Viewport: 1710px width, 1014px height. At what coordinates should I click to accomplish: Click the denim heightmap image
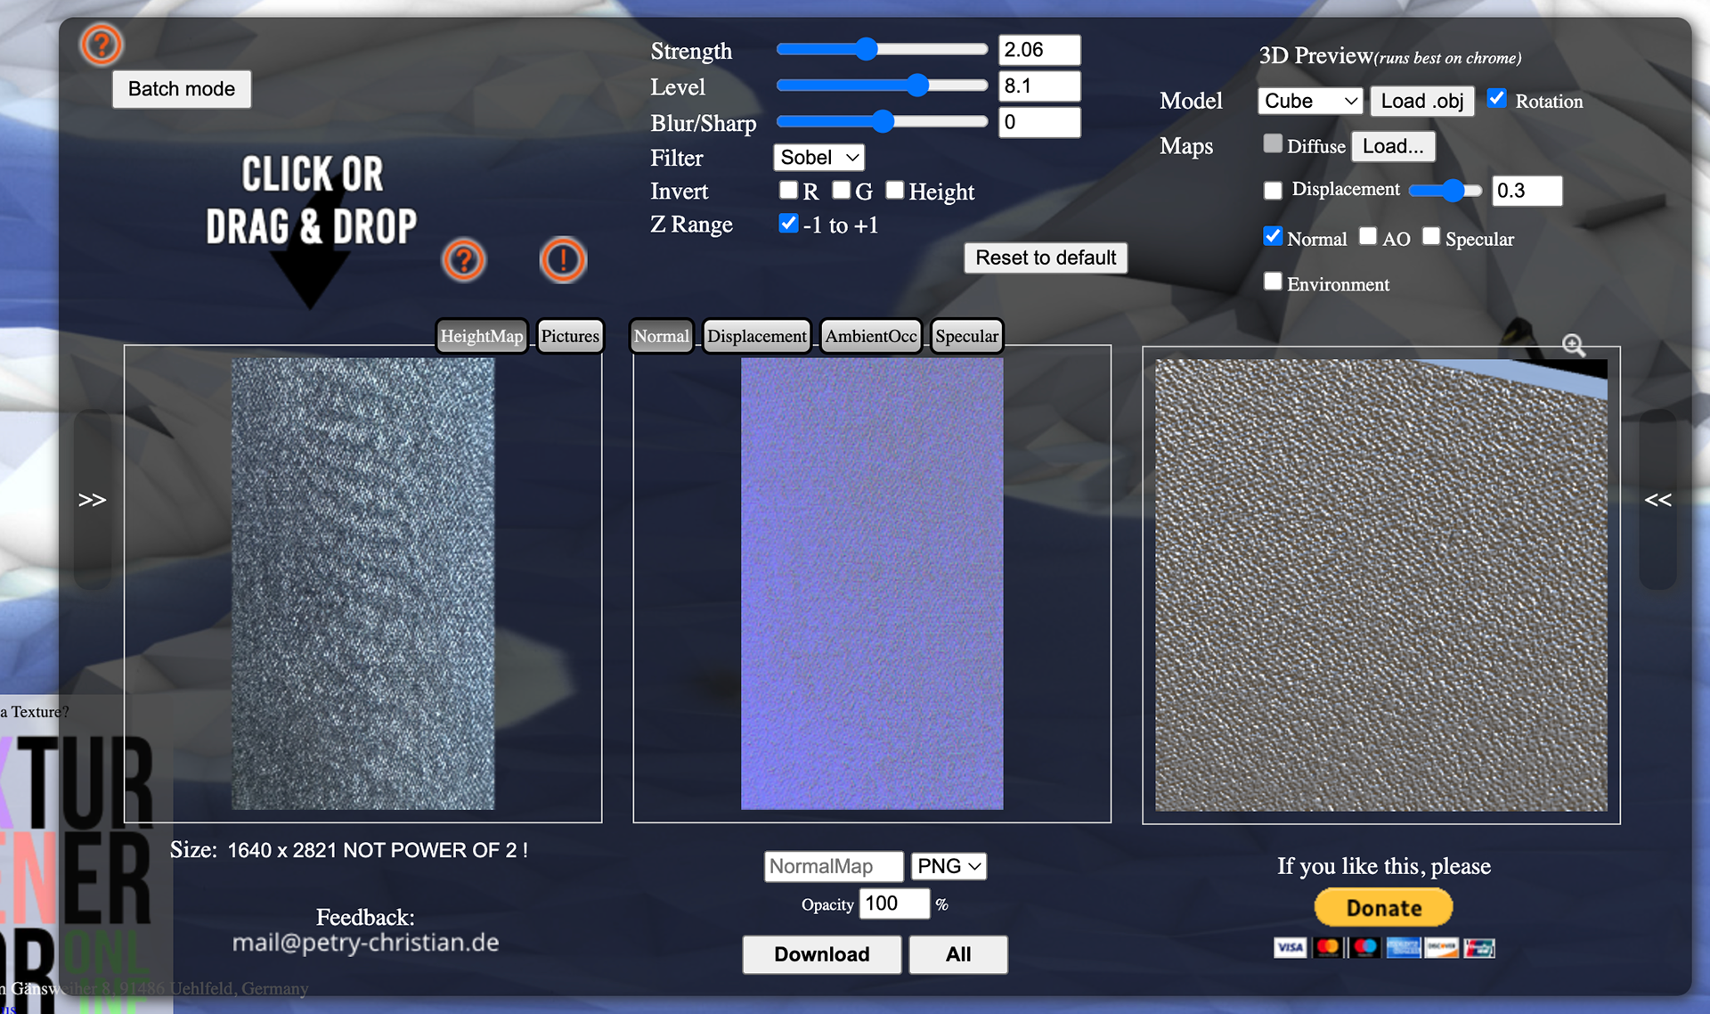point(362,584)
